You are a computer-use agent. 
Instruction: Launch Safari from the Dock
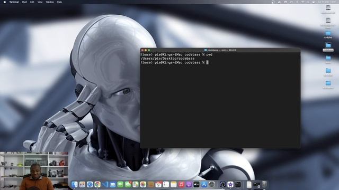(x=90, y=184)
